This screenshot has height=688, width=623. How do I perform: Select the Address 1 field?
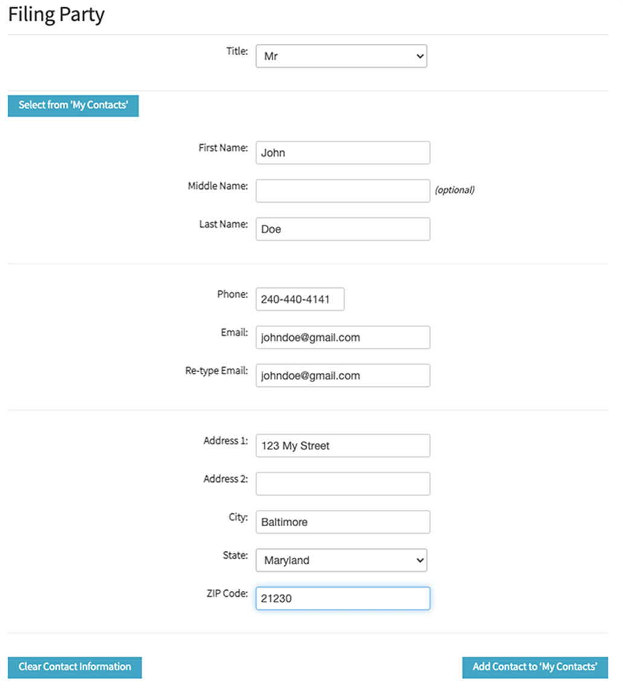(343, 446)
